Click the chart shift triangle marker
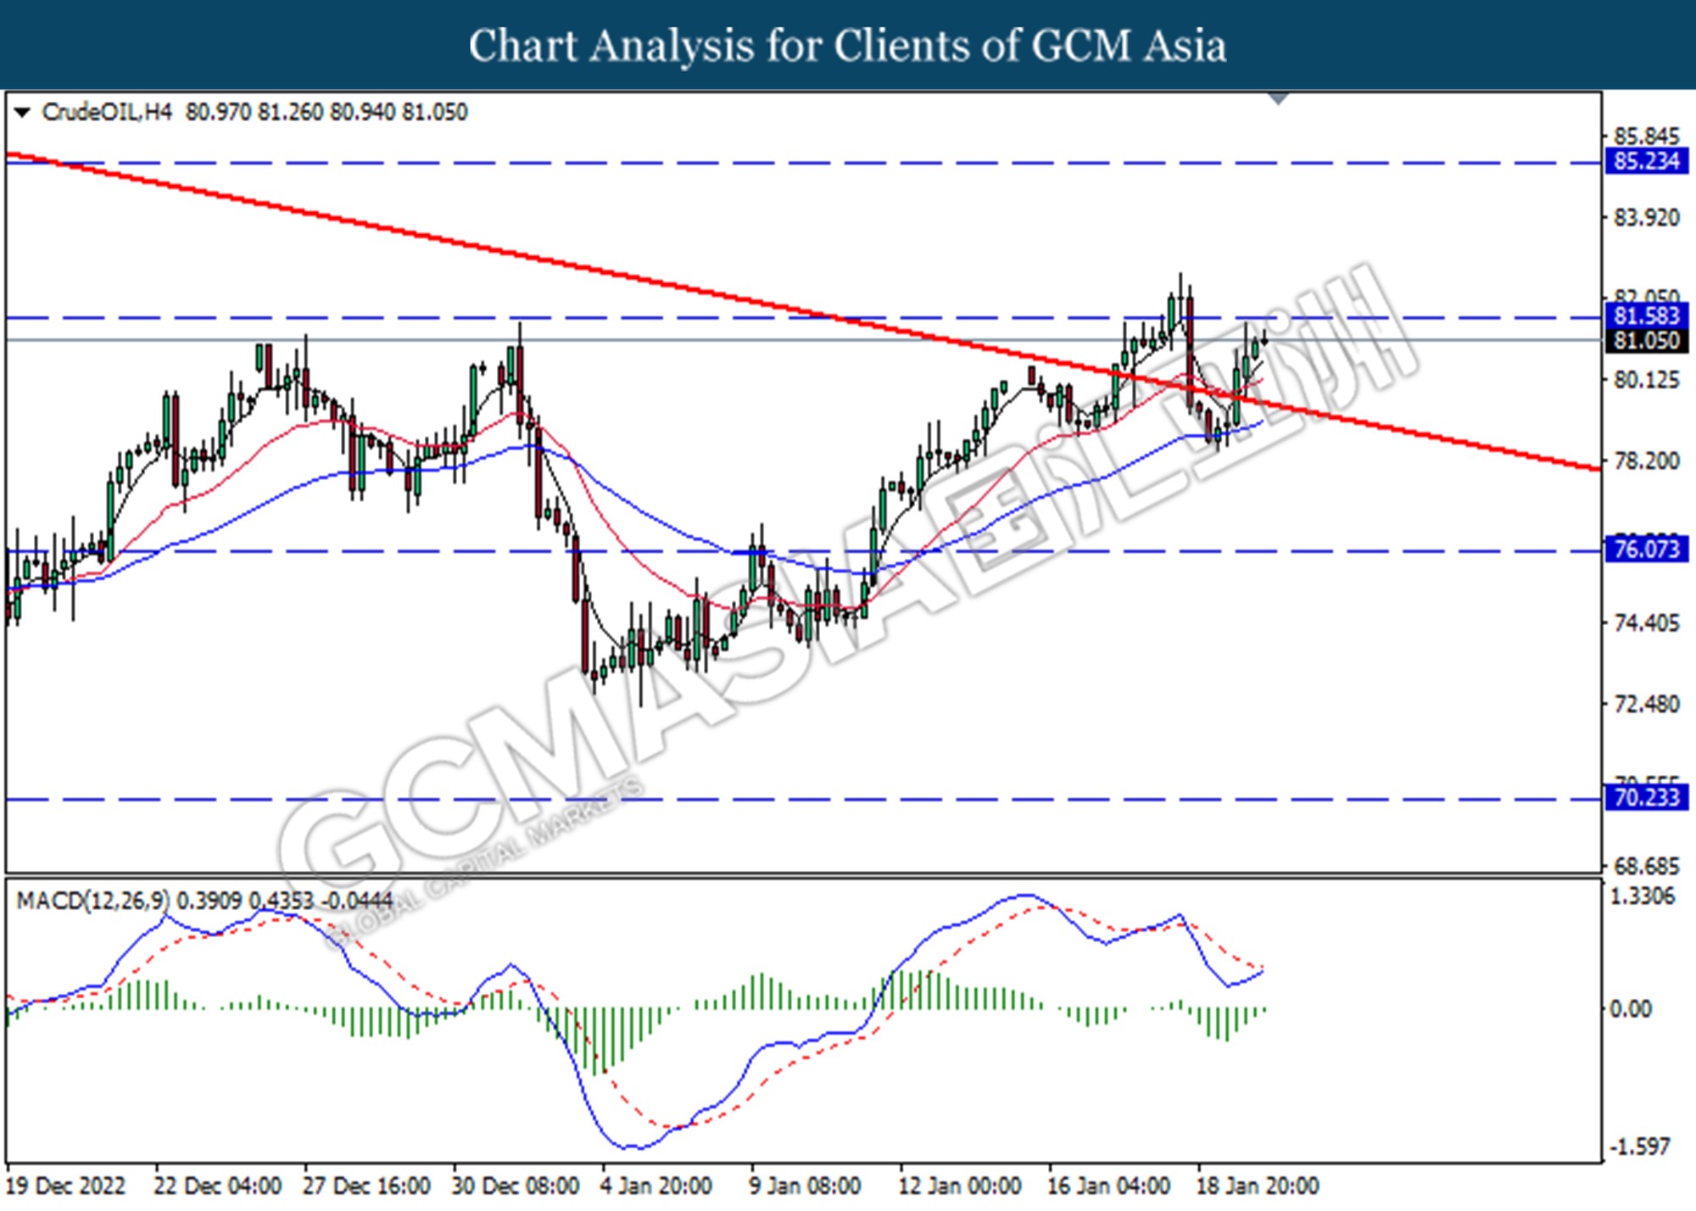Viewport: 1696px width, 1211px height. coord(1278,99)
